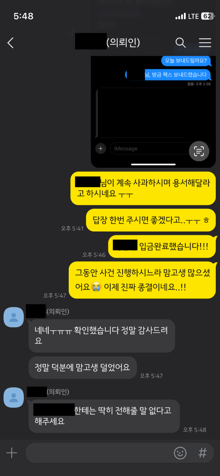
Task: Tap the plus attachment button beside the message field
Action: coord(12,453)
